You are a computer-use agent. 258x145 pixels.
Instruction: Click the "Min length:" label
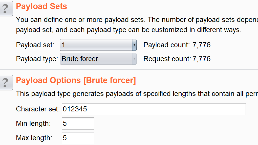33,124
